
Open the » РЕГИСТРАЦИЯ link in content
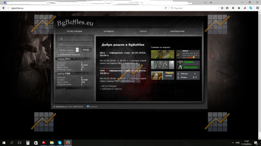[108, 86]
